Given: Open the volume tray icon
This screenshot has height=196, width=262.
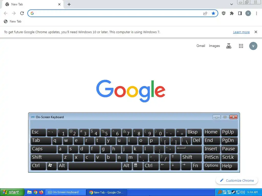Looking at the screenshot, I should click(243, 192).
